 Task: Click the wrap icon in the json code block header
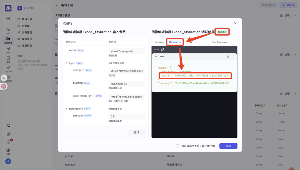(x=233, y=56)
